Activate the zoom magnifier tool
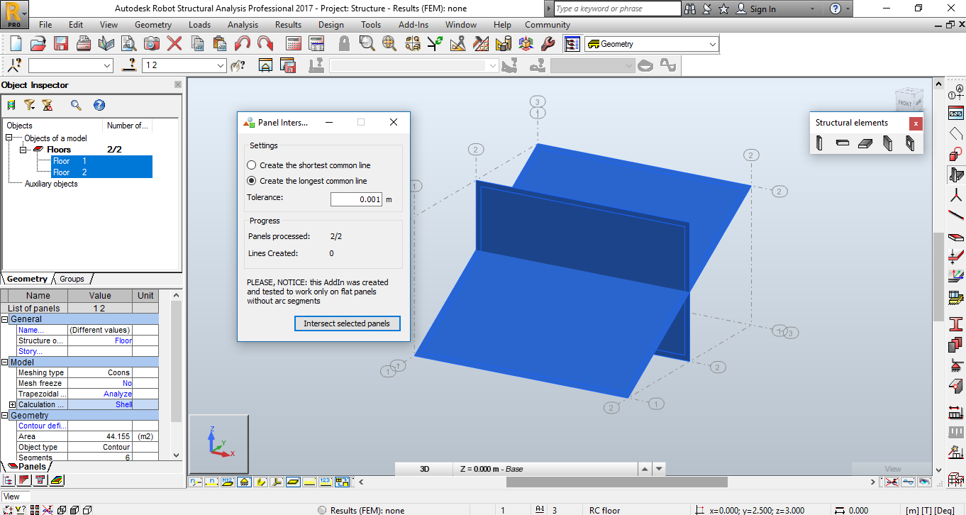 point(367,43)
